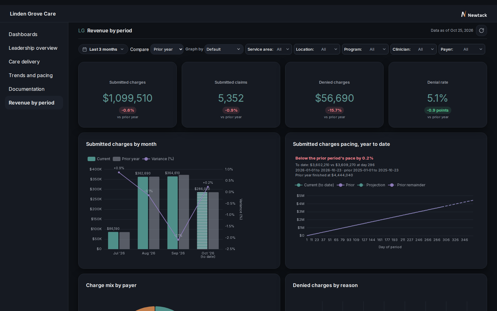The height and width of the screenshot is (311, 497).
Task: Click the Submitted charges $1,099,510 value
Action: (x=127, y=98)
